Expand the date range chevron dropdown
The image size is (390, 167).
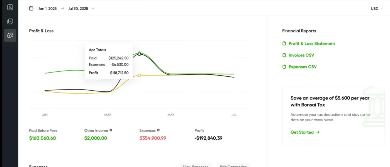click(93, 8)
